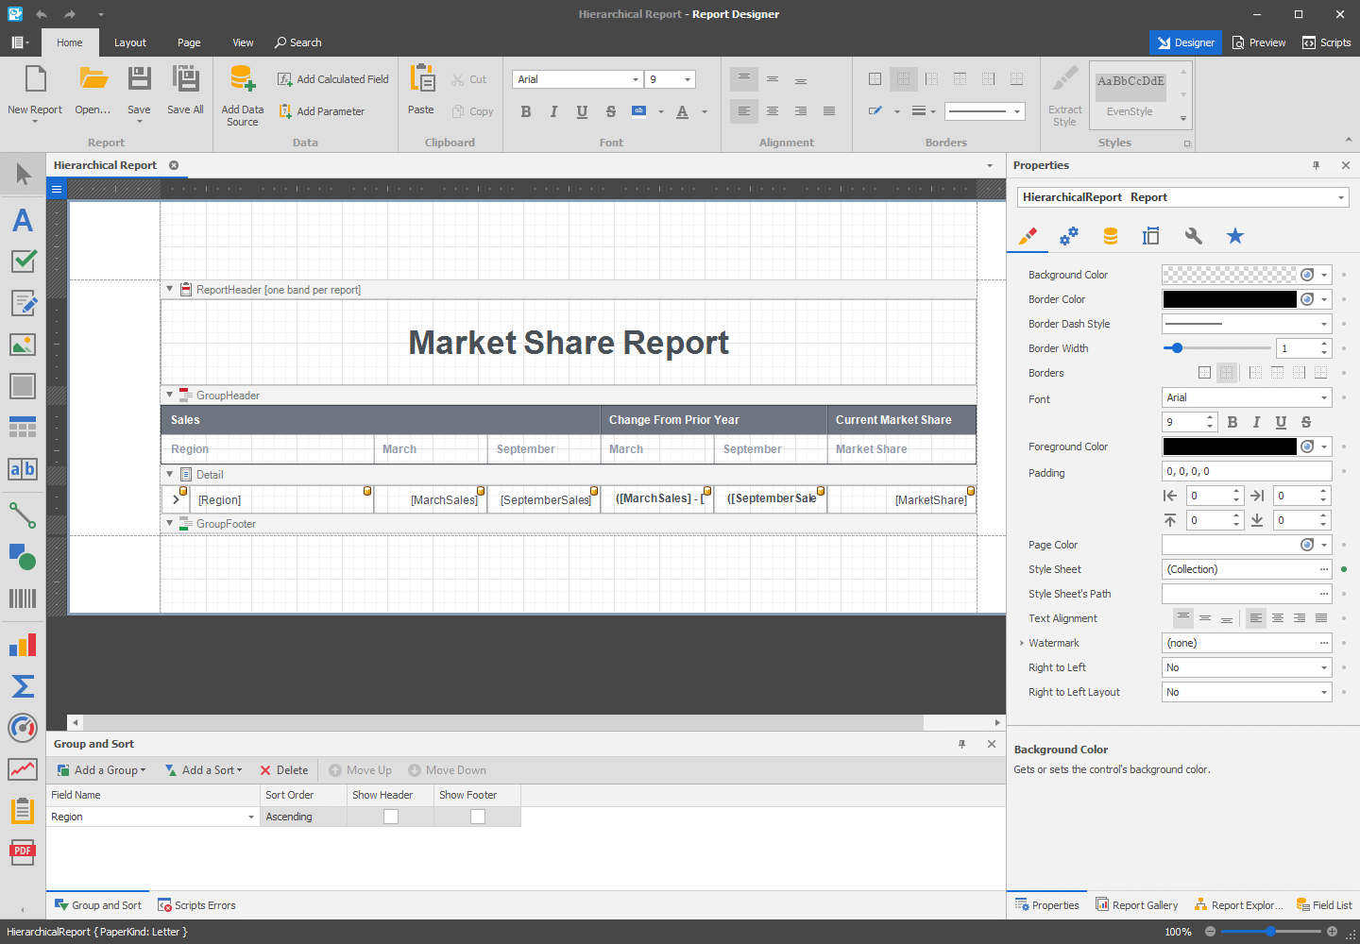This screenshot has height=944, width=1360.
Task: Collapse the ReportHeader band
Action: (x=170, y=289)
